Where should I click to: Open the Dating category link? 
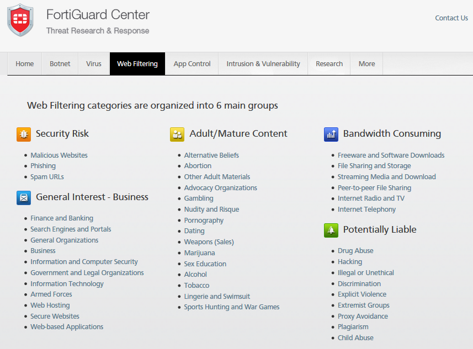coord(194,231)
